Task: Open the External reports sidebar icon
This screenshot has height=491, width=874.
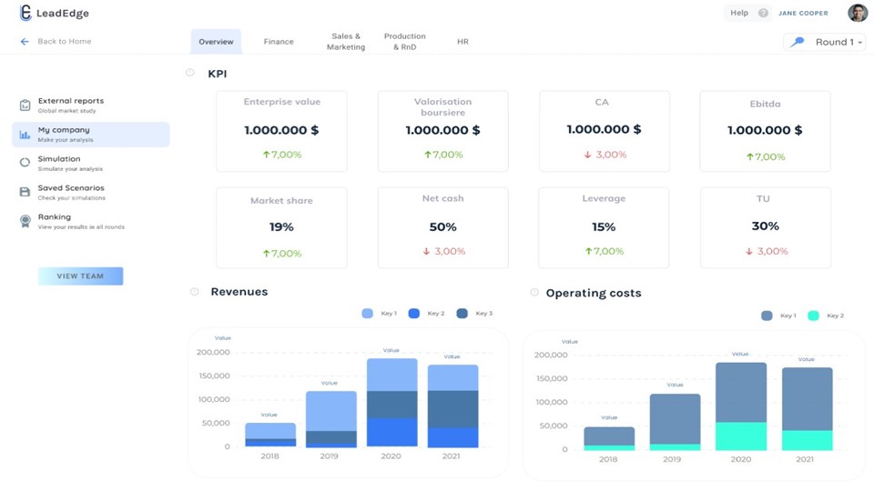Action: [25, 105]
